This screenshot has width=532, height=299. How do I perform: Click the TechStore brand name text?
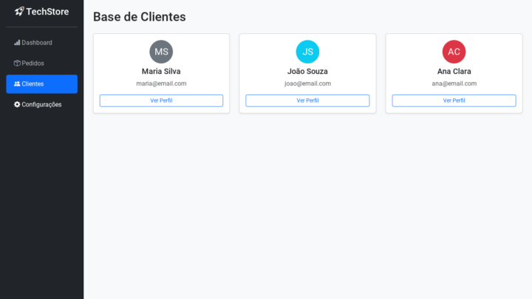coord(47,12)
